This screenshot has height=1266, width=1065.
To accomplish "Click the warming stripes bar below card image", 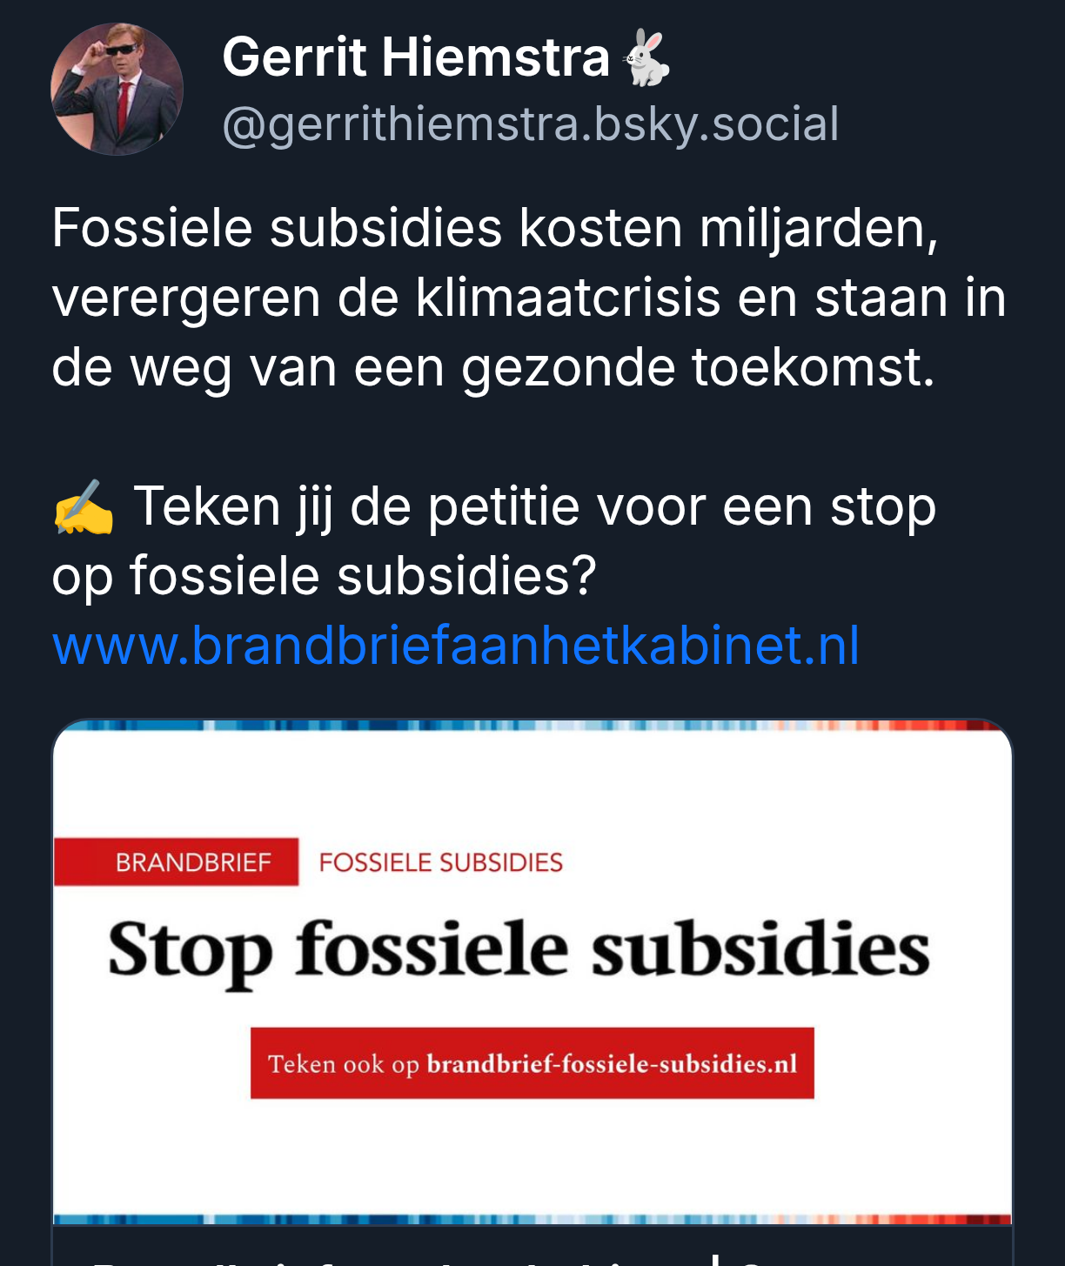I will pyautogui.click(x=532, y=1219).
